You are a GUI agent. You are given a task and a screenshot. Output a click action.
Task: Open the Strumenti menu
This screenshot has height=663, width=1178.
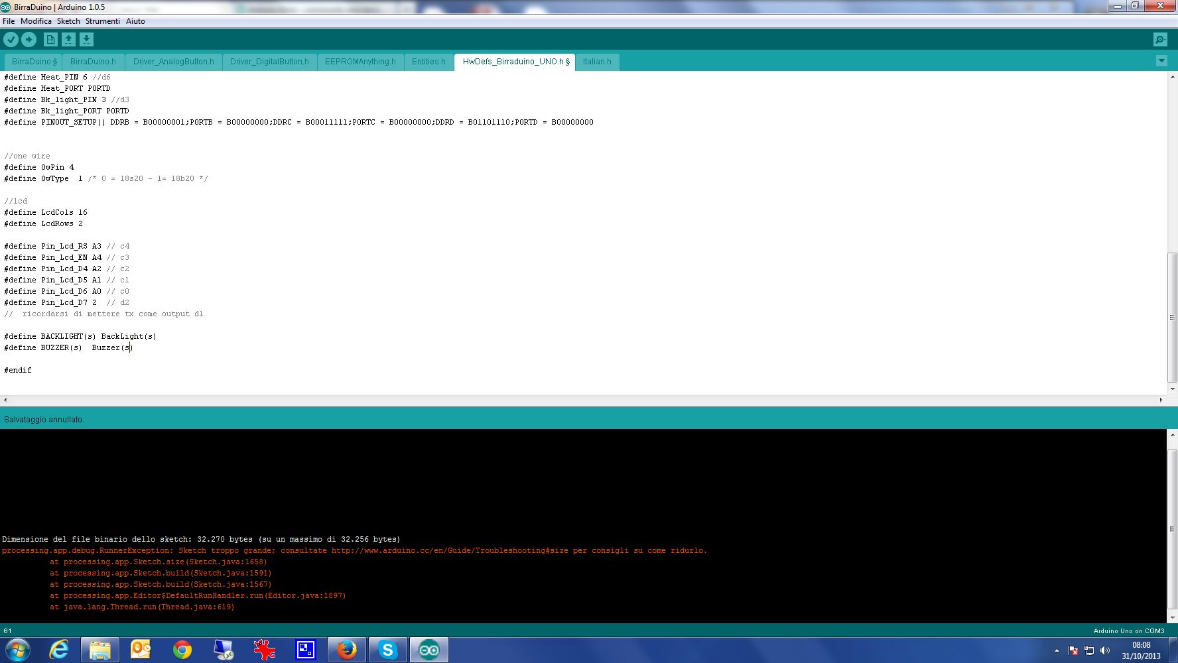[103, 21]
